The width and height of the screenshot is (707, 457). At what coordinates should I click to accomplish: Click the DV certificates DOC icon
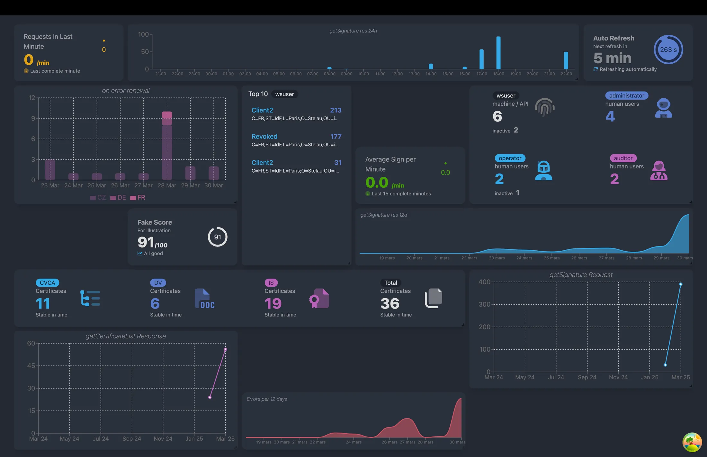(x=205, y=299)
